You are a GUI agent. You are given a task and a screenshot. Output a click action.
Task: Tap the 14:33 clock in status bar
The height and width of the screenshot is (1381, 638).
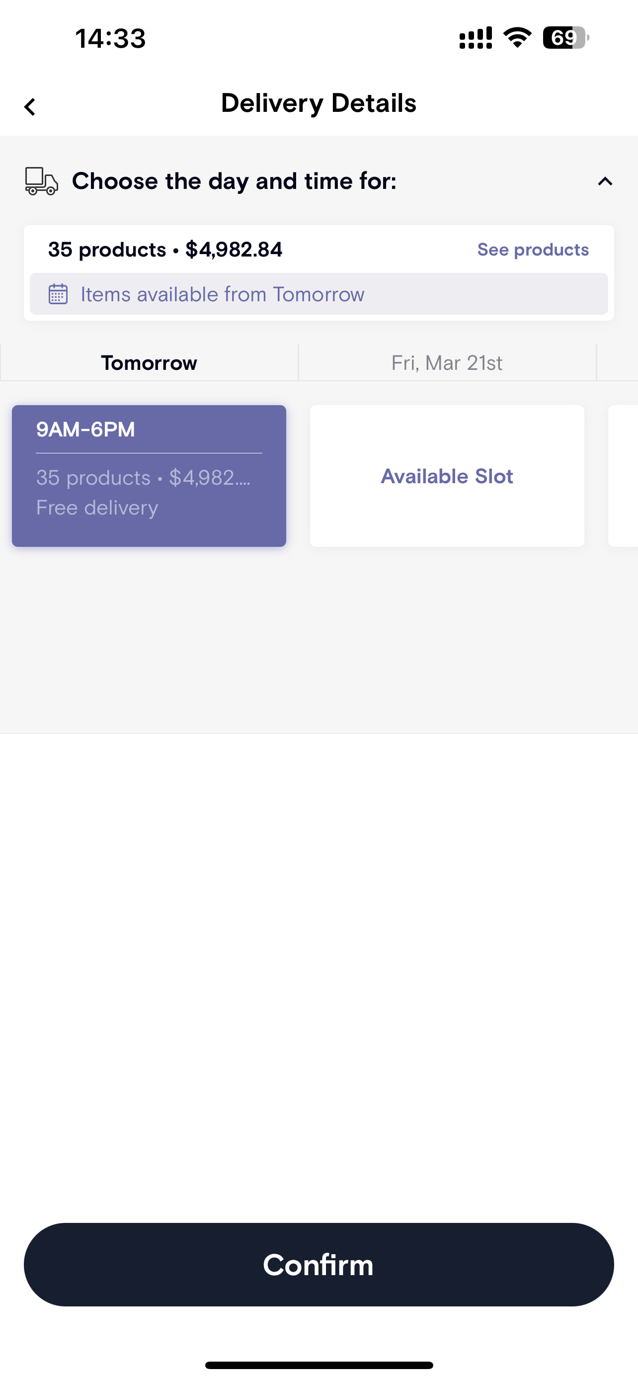click(x=110, y=39)
